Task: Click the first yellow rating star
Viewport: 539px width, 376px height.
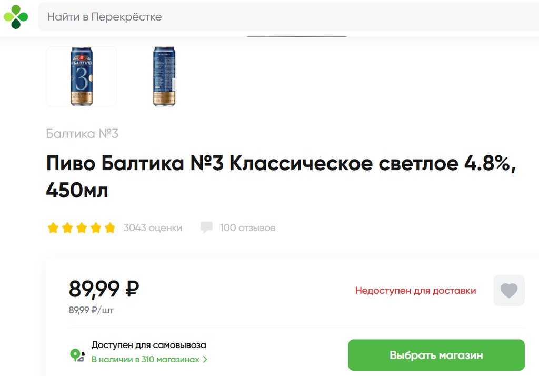Action: [x=53, y=228]
